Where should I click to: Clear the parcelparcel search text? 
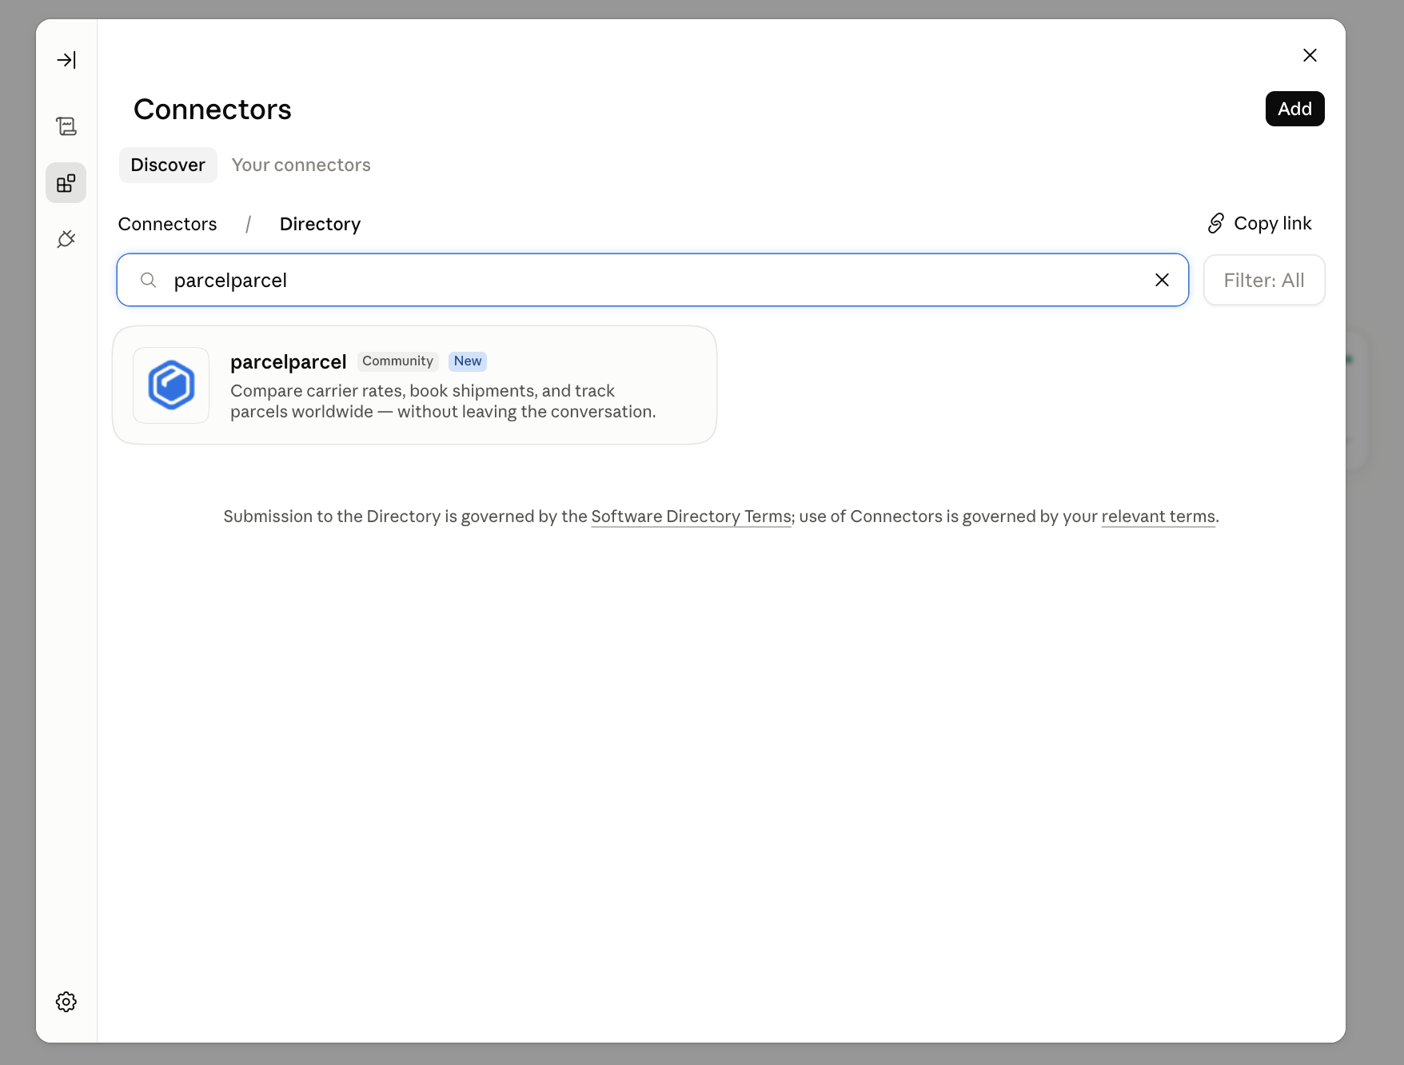(x=1162, y=280)
